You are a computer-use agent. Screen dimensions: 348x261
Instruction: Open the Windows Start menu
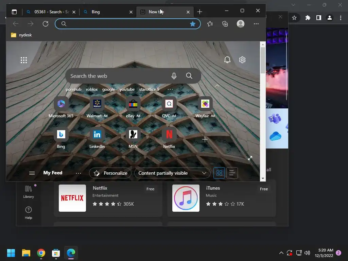click(x=11, y=253)
